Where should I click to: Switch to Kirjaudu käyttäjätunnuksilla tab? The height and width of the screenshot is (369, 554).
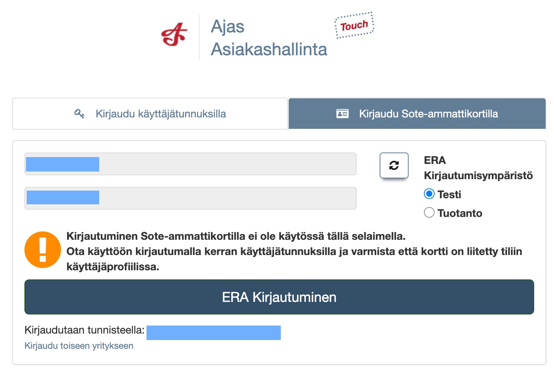pyautogui.click(x=150, y=114)
